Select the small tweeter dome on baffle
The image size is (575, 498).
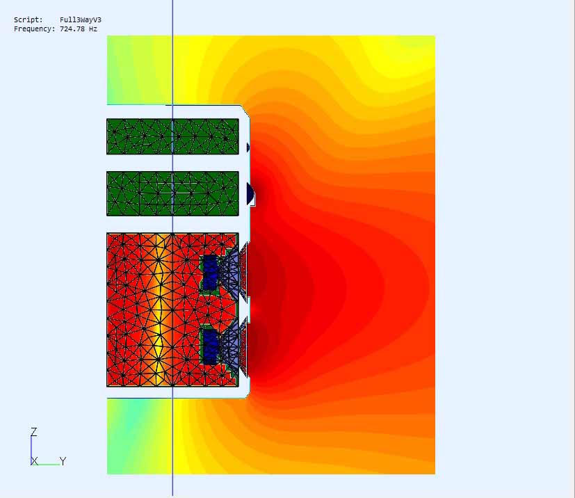(x=248, y=147)
